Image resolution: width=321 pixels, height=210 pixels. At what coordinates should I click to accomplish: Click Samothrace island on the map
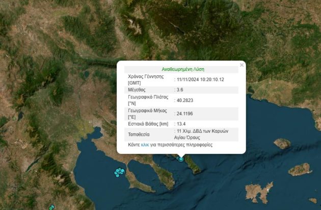pos(282,143)
